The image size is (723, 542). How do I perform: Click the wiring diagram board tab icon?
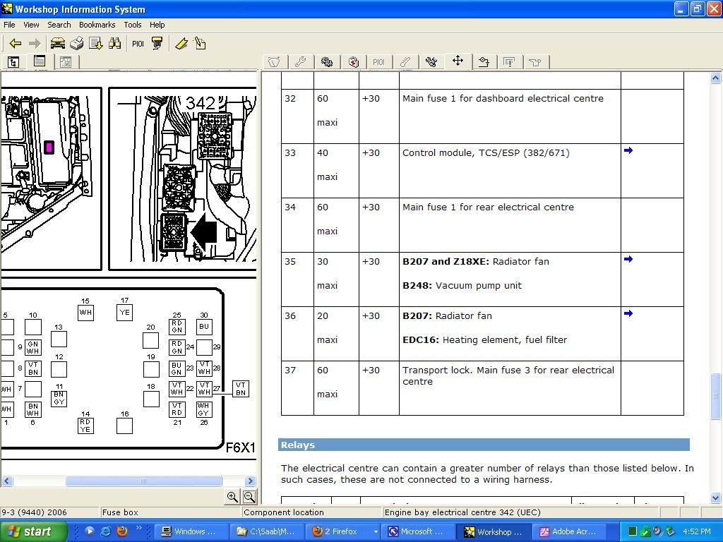pyautogui.click(x=510, y=62)
